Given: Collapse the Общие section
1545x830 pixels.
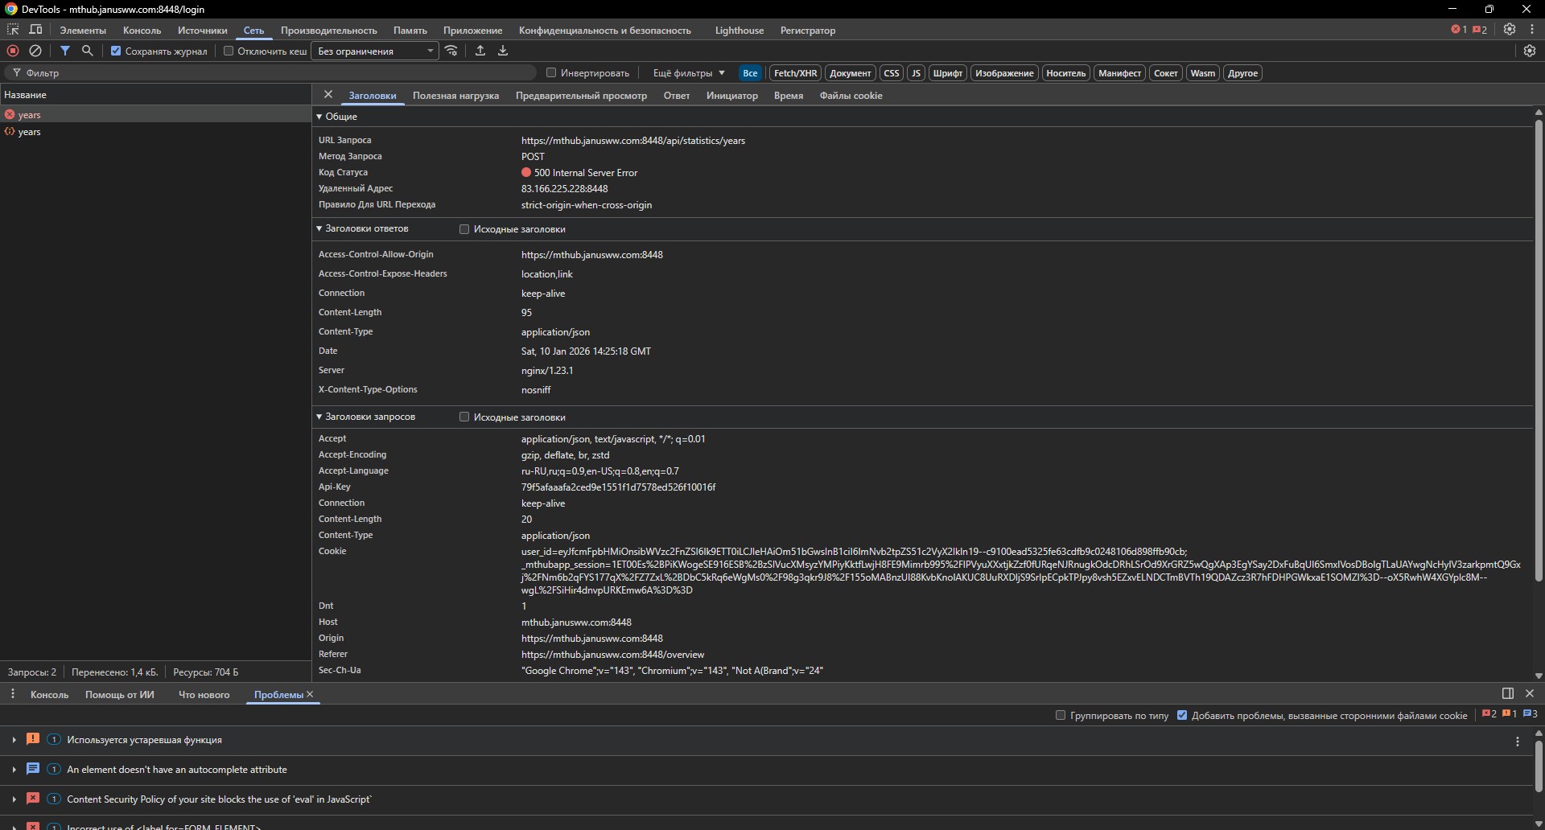Looking at the screenshot, I should tap(319, 116).
